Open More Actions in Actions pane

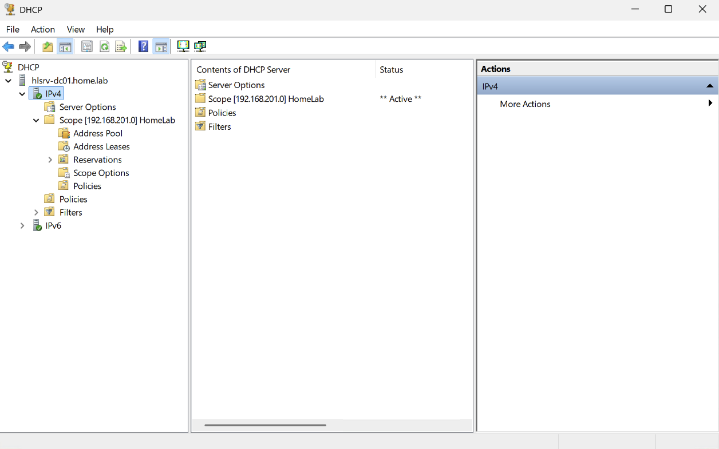(x=525, y=104)
